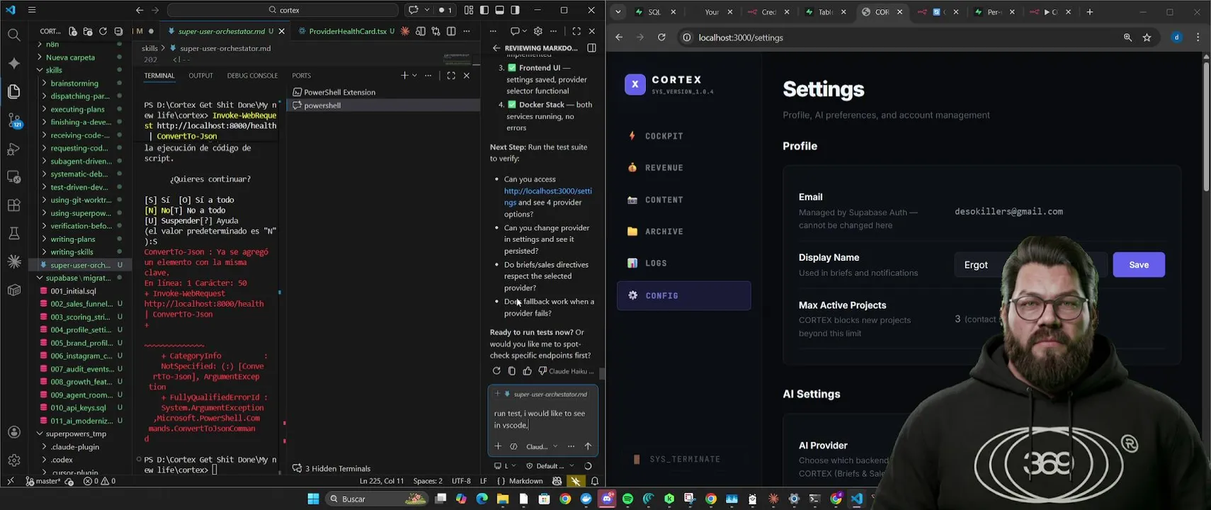Expand the Nueva carpeta folder
The width and height of the screenshot is (1211, 510).
[x=70, y=57]
